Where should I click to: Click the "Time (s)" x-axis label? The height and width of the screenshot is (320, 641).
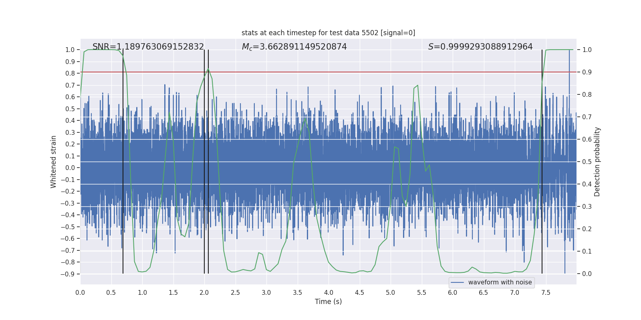[x=328, y=302]
